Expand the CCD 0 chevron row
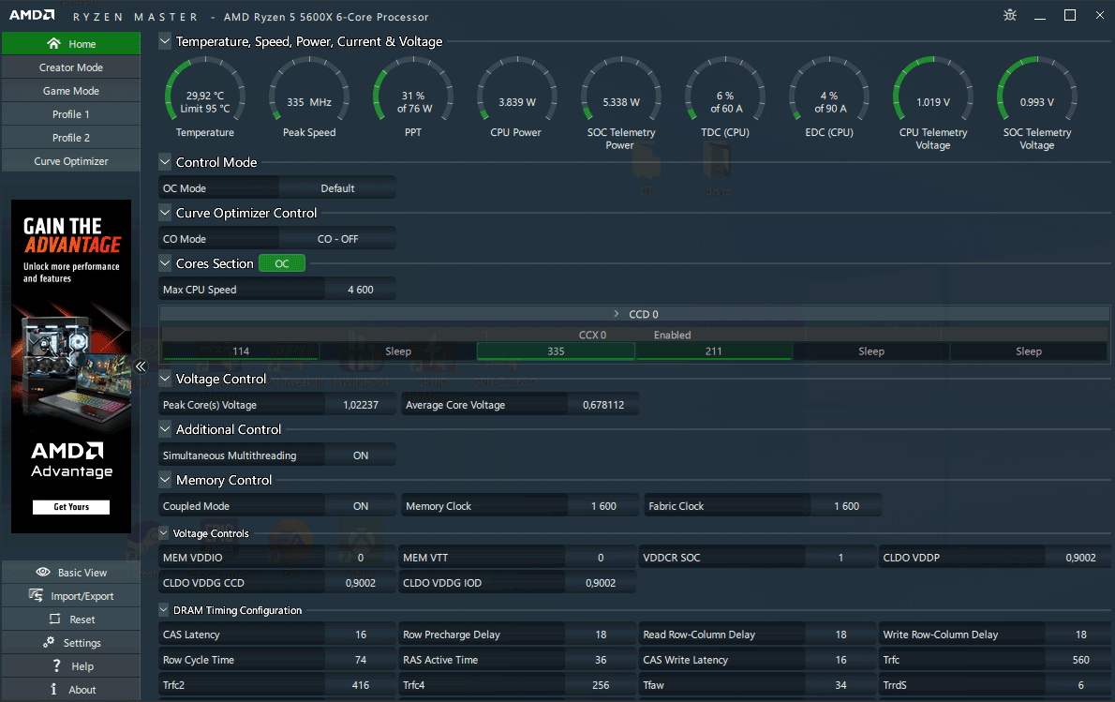1115x702 pixels. [617, 314]
